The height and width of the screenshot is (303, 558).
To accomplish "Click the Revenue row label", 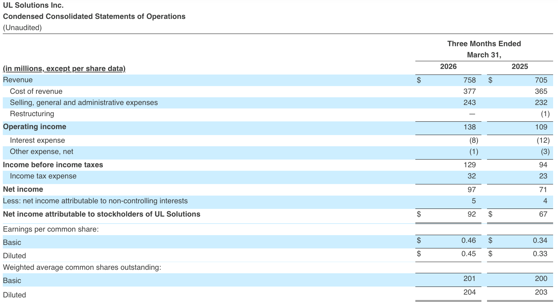I will pos(18,80).
